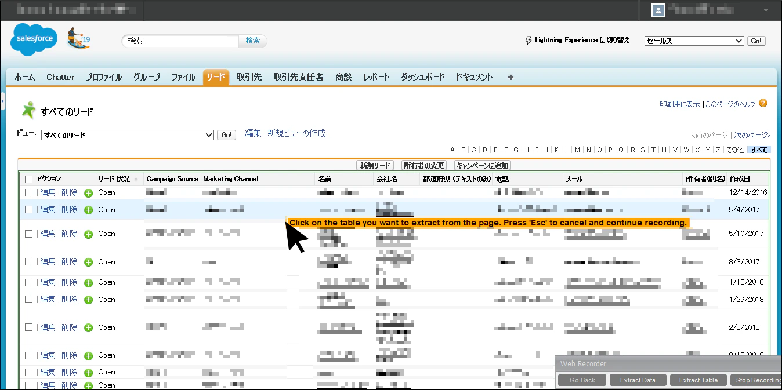This screenshot has height=390, width=782.
Task: Sort by 会社名 column header
Action: (x=387, y=179)
